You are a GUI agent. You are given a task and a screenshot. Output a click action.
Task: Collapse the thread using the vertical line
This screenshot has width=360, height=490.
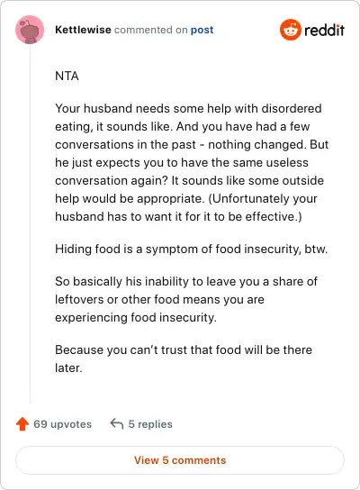coord(30,223)
